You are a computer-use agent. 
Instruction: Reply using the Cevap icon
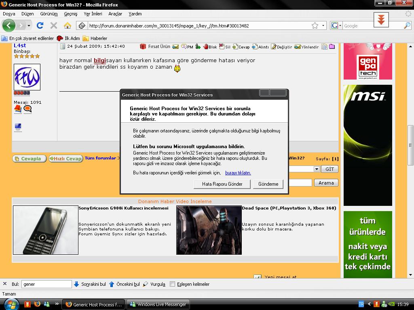click(235, 47)
